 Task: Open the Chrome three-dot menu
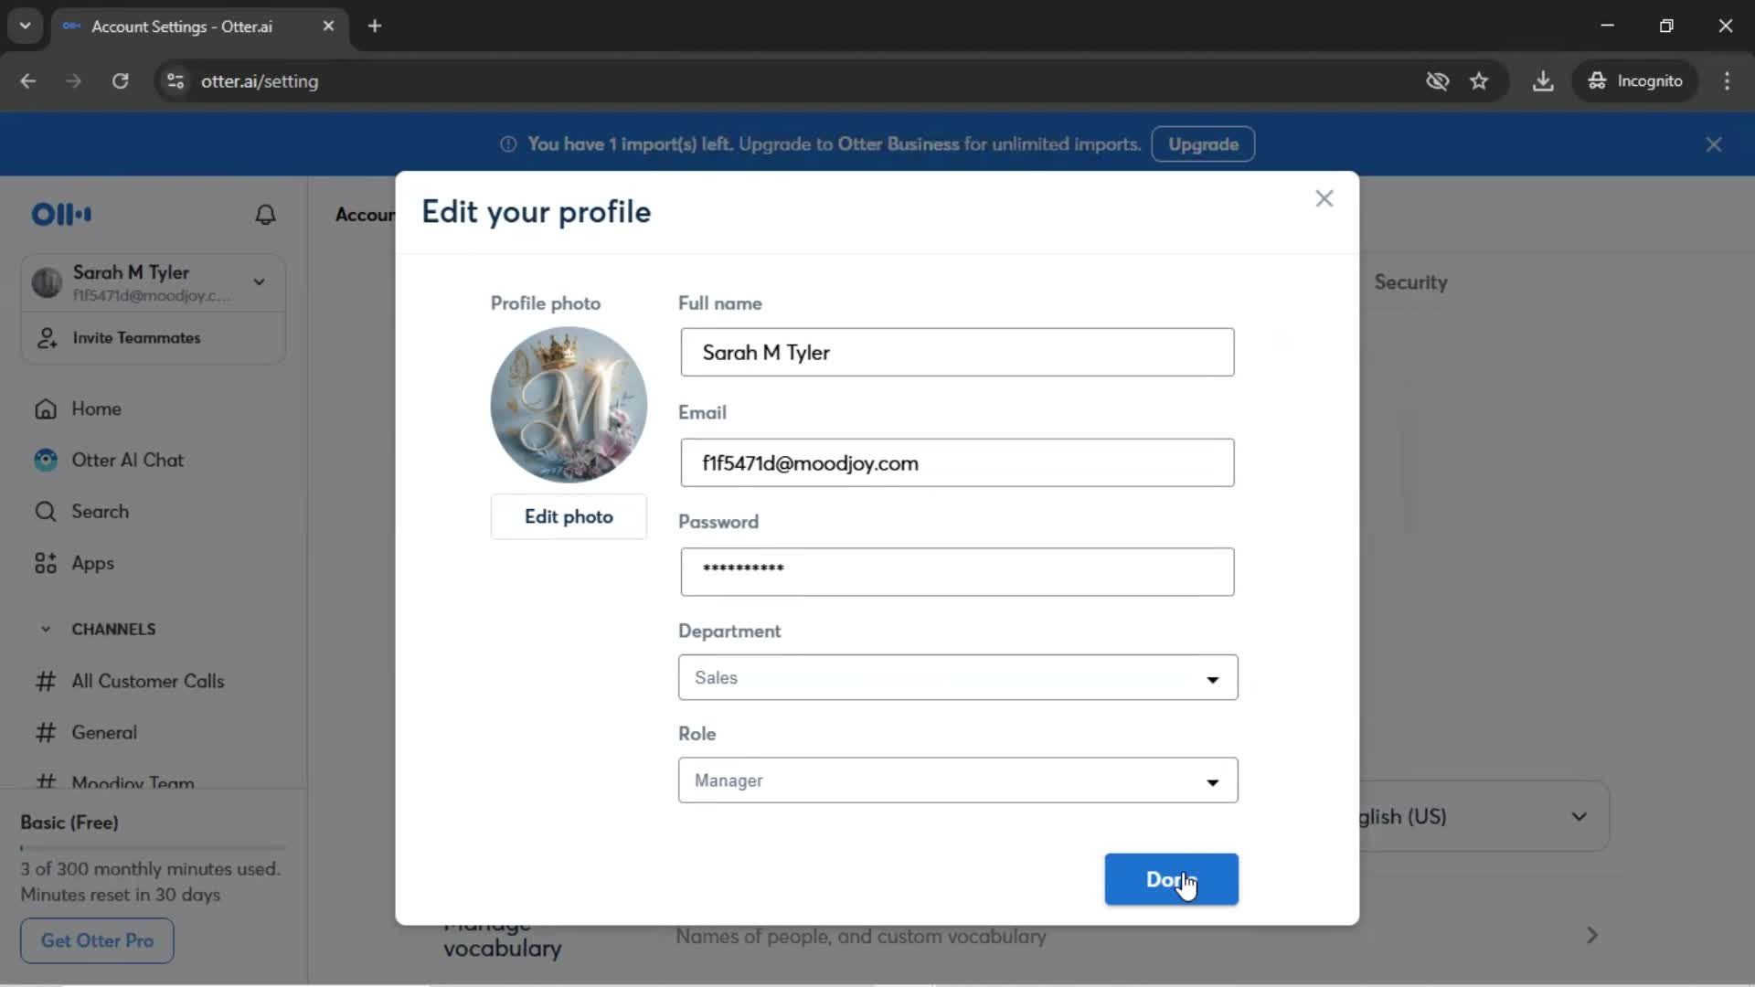pos(1727,81)
